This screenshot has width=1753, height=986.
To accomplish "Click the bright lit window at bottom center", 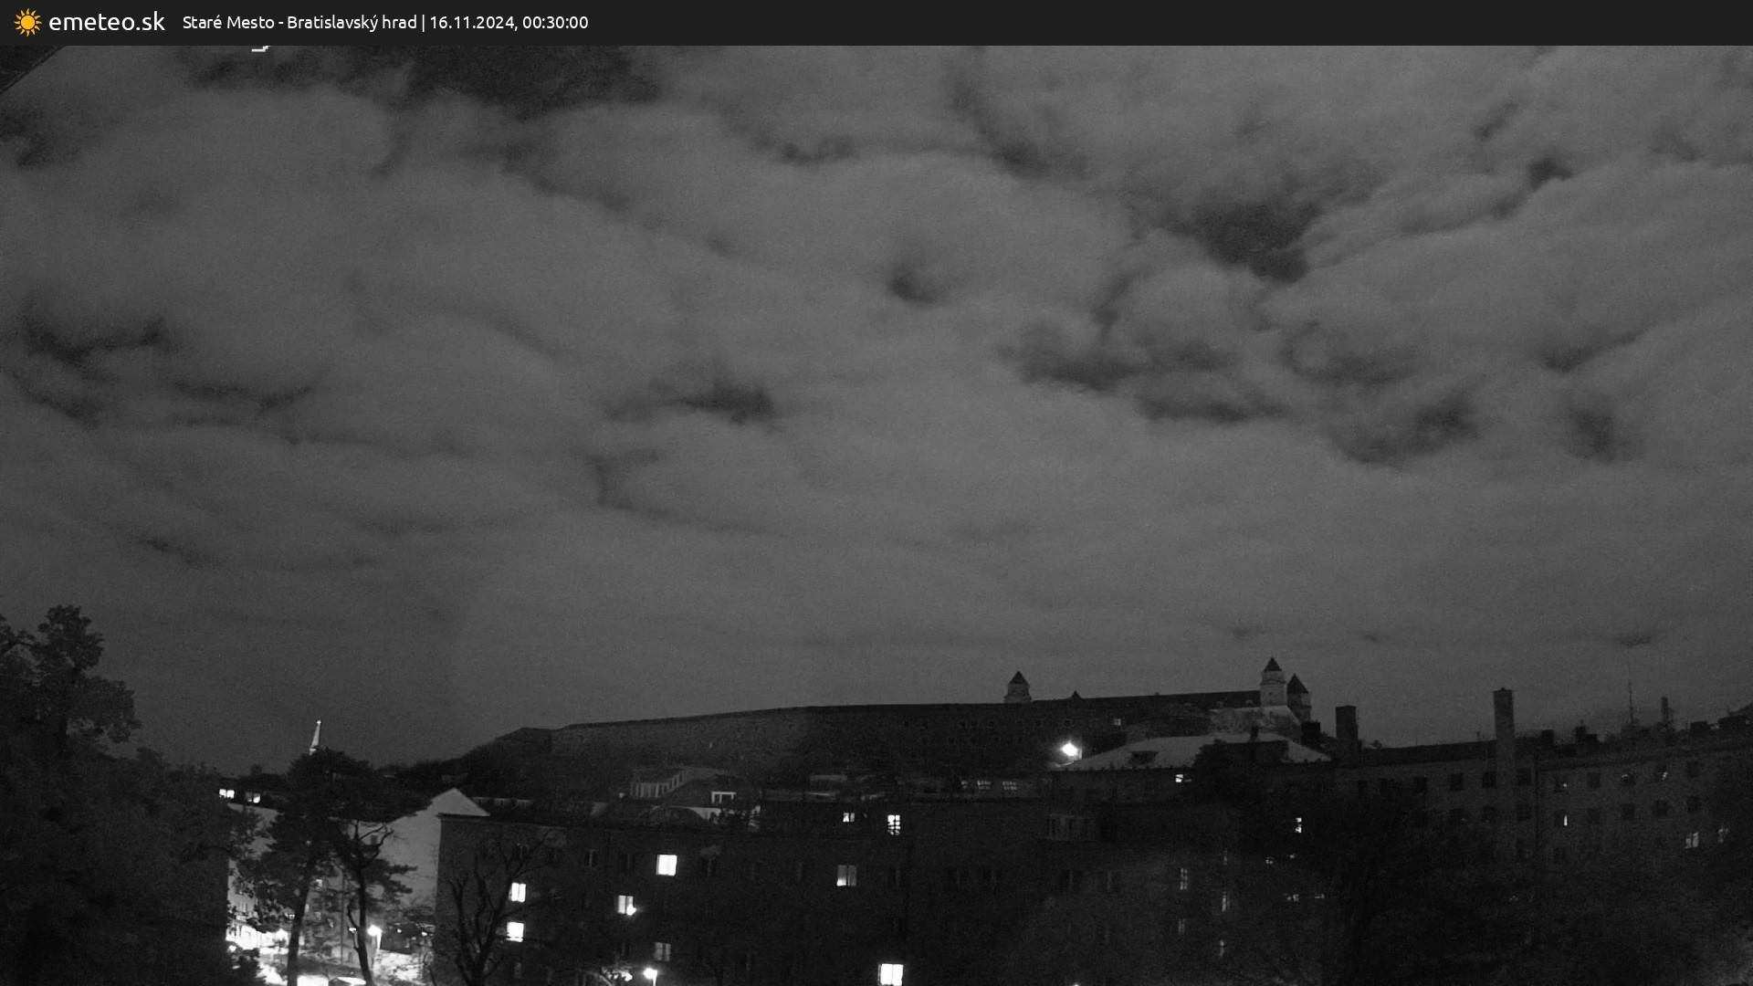I will (x=890, y=973).
